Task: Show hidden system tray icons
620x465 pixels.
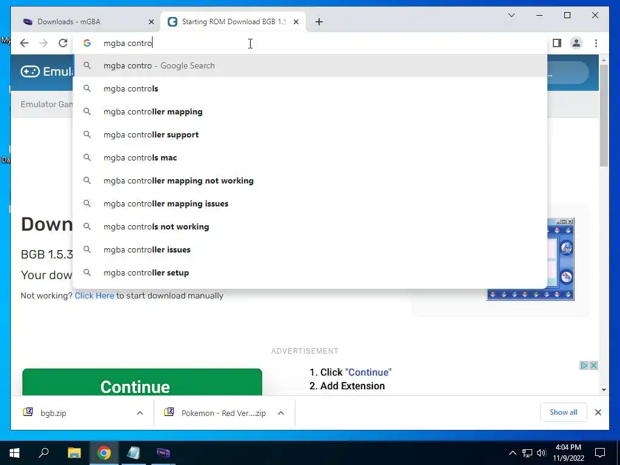Action: [512, 453]
